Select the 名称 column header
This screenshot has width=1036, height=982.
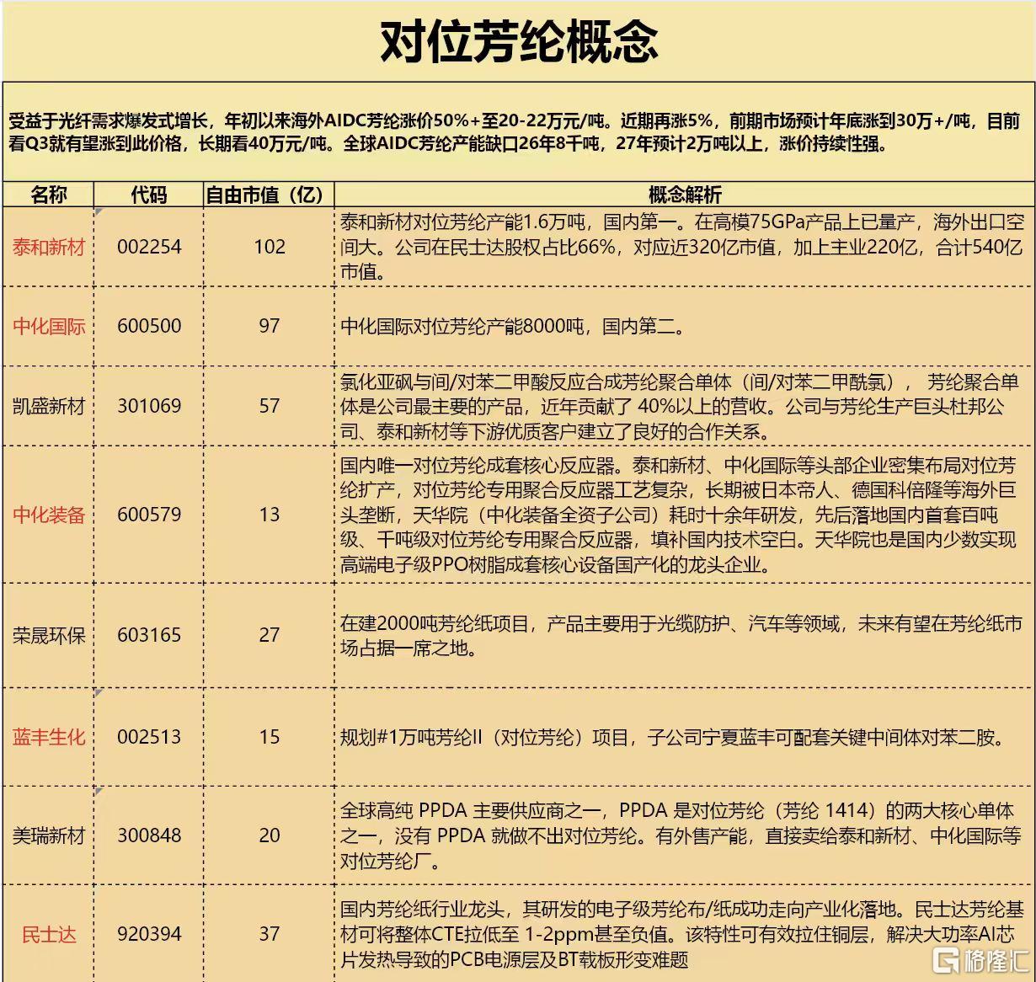pyautogui.click(x=48, y=195)
